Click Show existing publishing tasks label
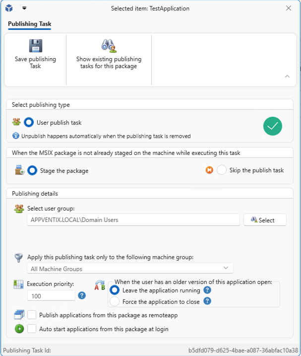Image resolution: width=301 pixels, height=356 pixels. 109,63
